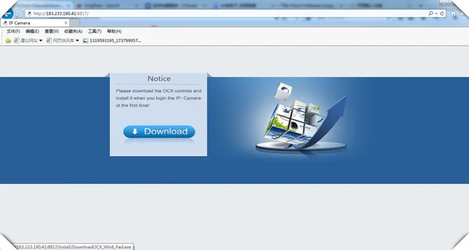Open the 网页快讯库 favorites link

[60, 41]
